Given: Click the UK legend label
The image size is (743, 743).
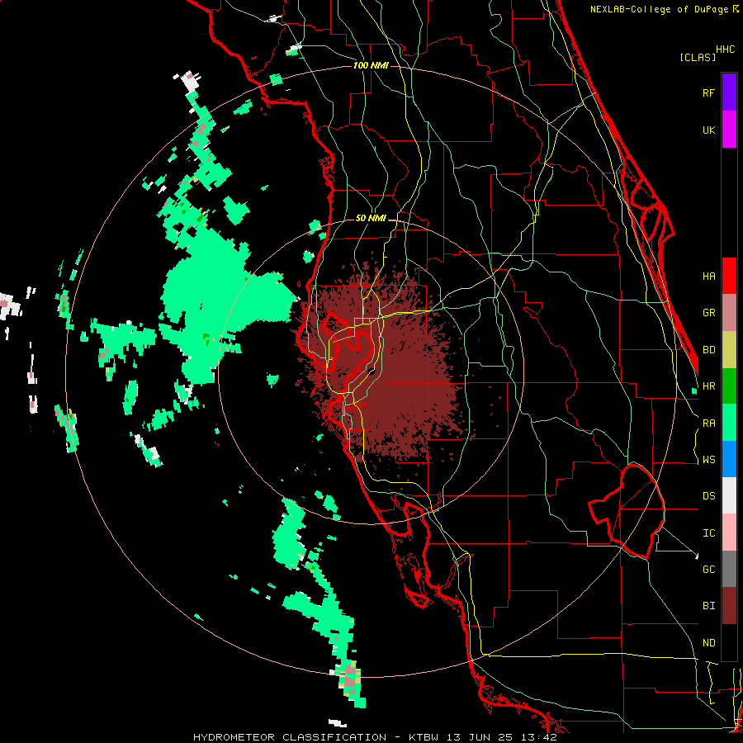Looking at the screenshot, I should 708,130.
